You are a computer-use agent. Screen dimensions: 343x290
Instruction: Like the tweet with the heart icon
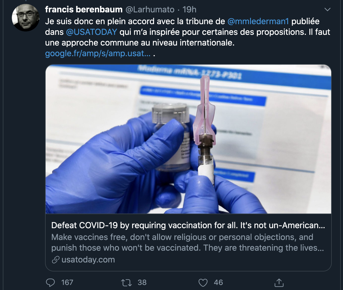[x=203, y=282]
